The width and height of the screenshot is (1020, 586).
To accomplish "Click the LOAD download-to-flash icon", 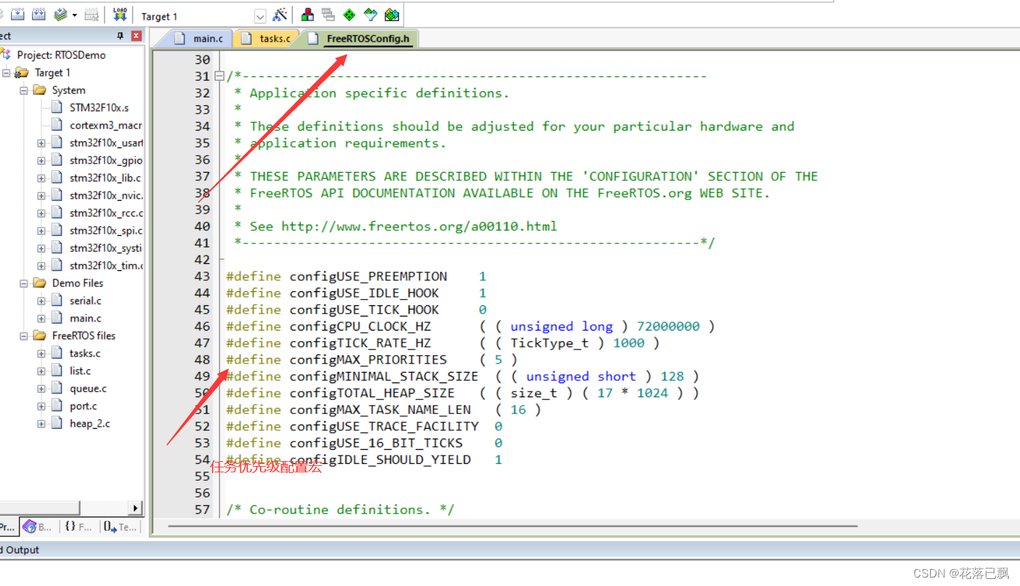I will click(x=119, y=14).
